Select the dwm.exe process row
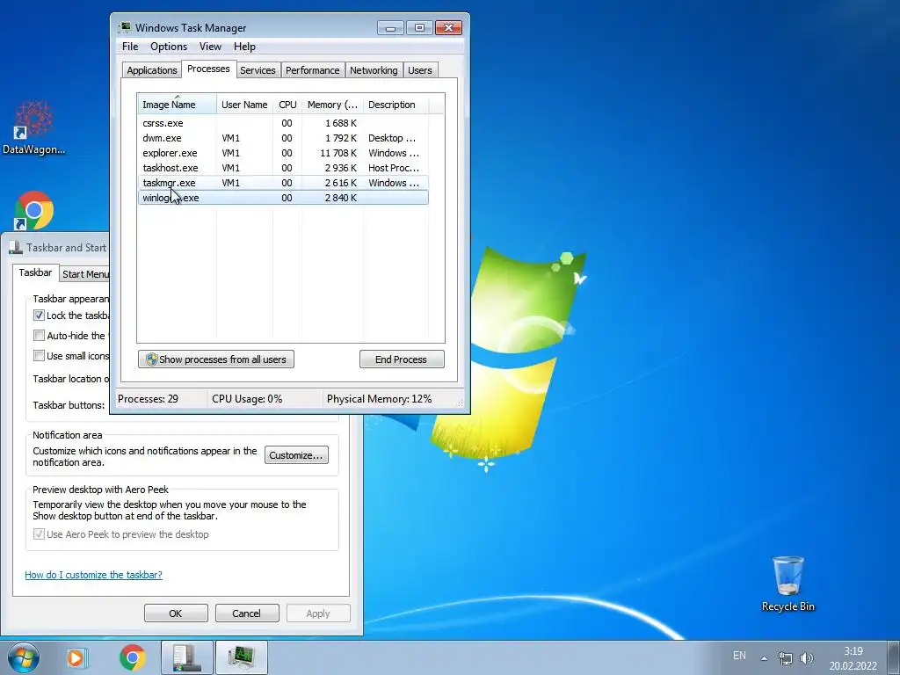This screenshot has width=900, height=675. coord(283,138)
